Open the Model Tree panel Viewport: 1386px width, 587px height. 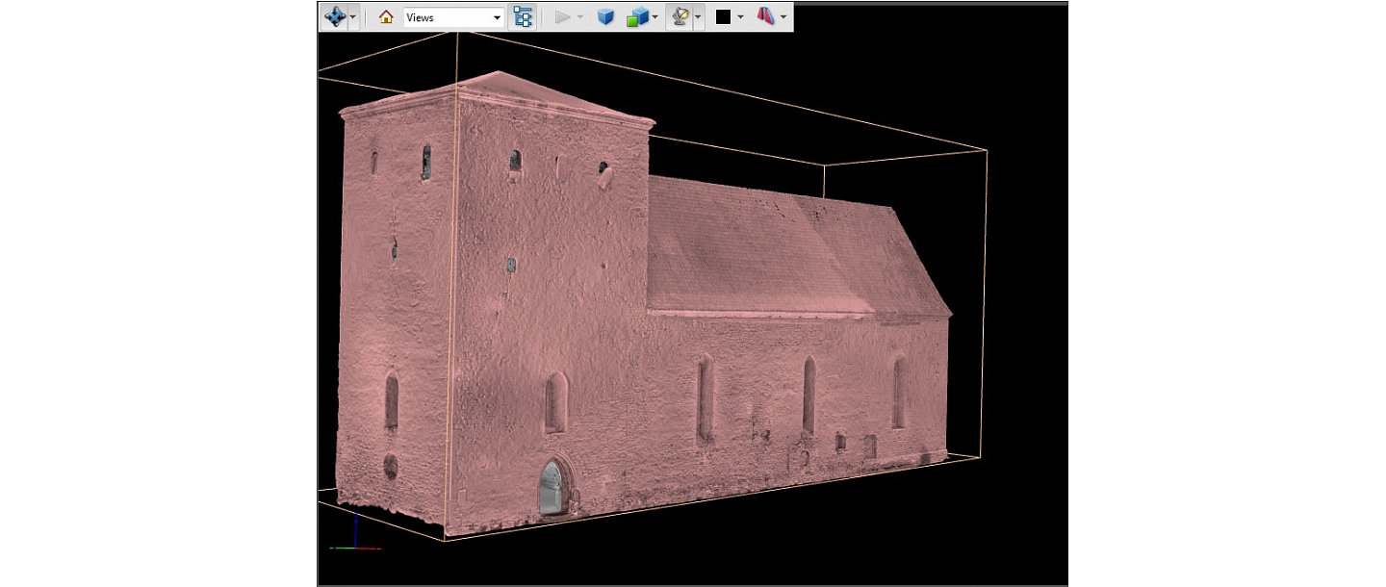pyautogui.click(x=522, y=15)
